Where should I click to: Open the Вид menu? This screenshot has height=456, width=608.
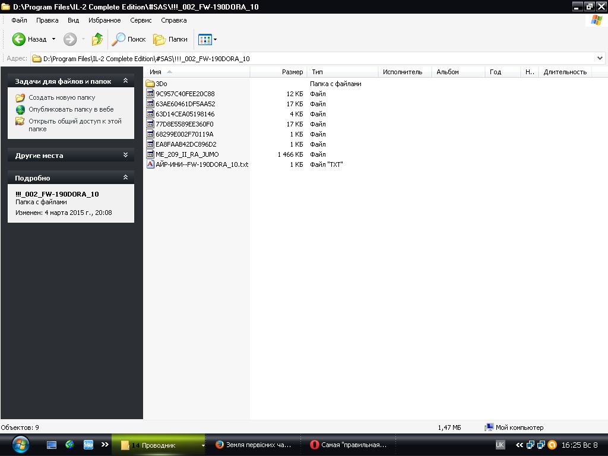[x=73, y=20]
